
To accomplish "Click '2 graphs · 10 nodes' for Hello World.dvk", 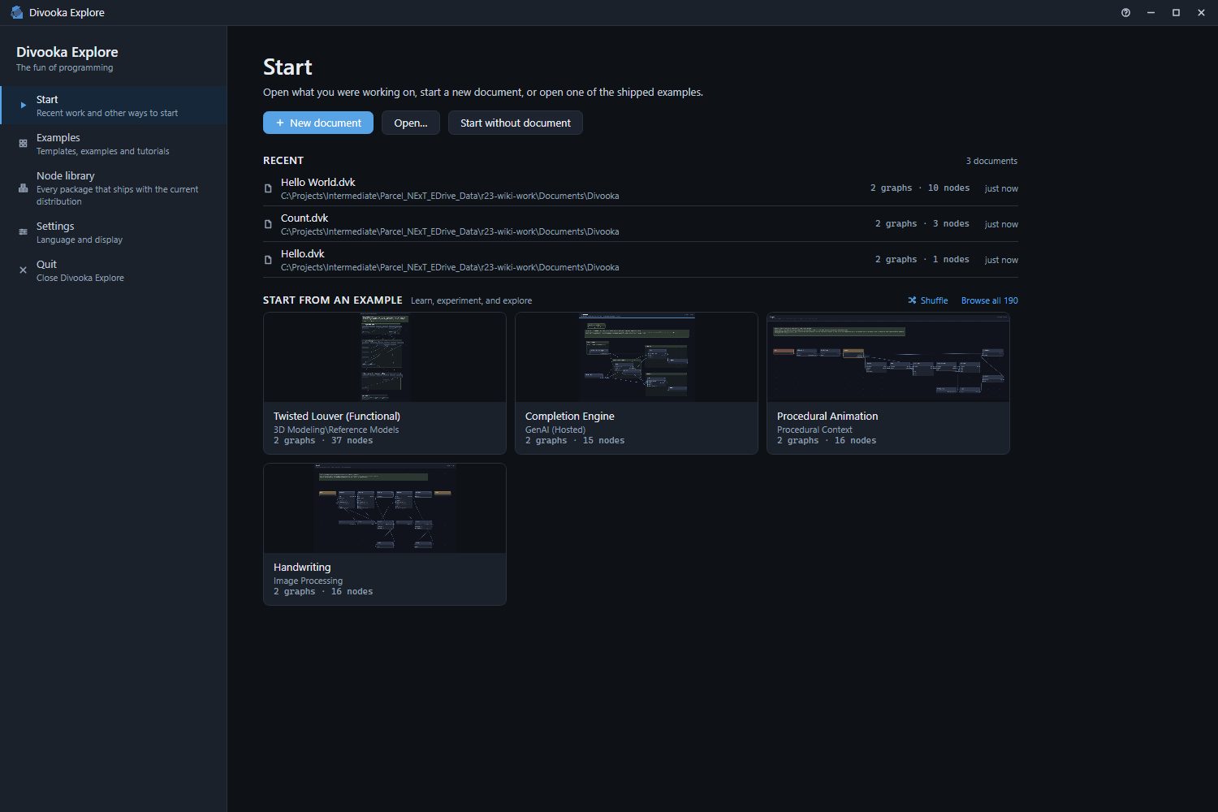I will 920,188.
